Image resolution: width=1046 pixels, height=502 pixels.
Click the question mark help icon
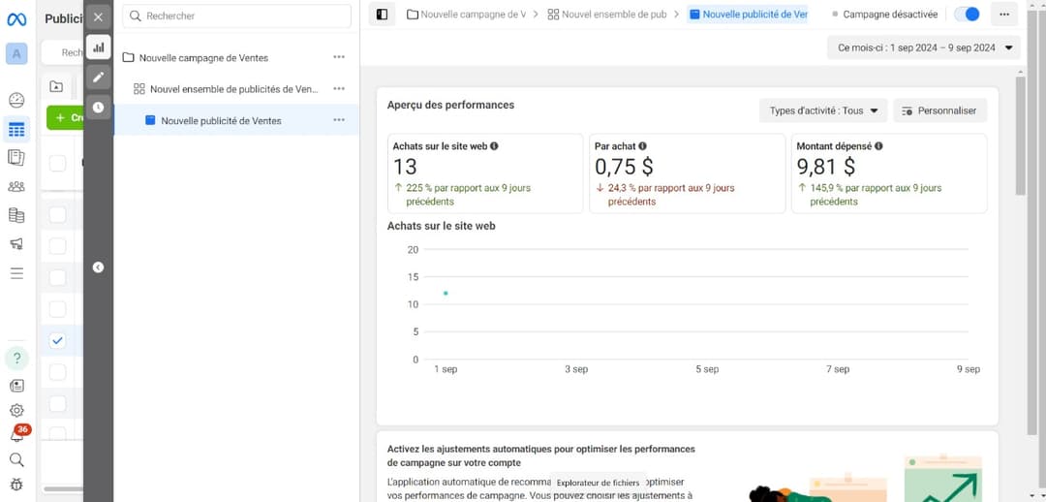(16, 359)
